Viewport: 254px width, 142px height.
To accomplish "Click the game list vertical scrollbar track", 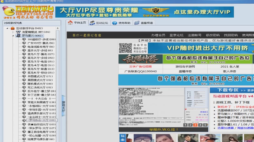I will click(x=58, y=86).
